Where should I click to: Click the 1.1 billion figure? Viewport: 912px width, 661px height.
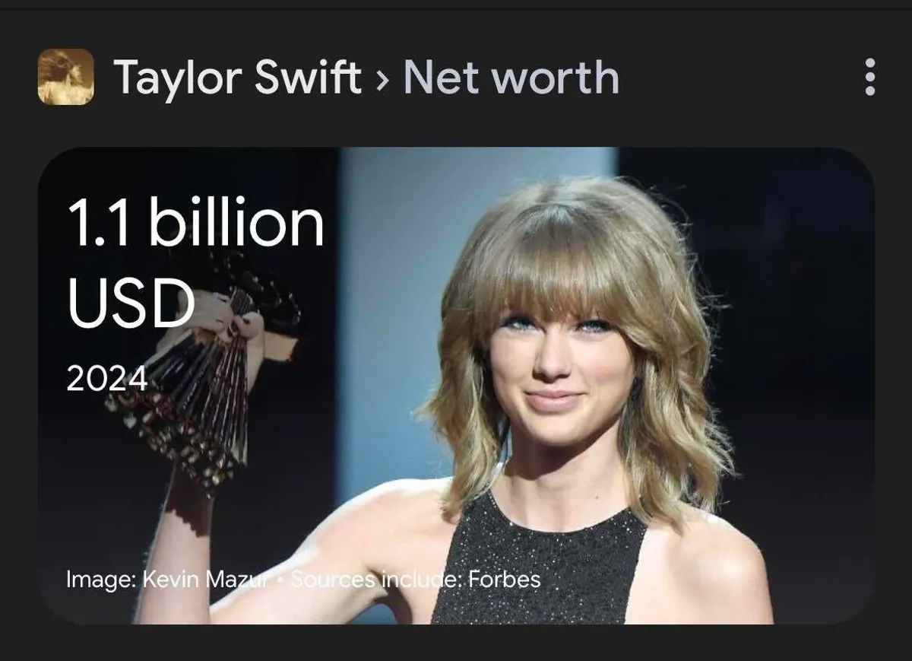click(196, 222)
